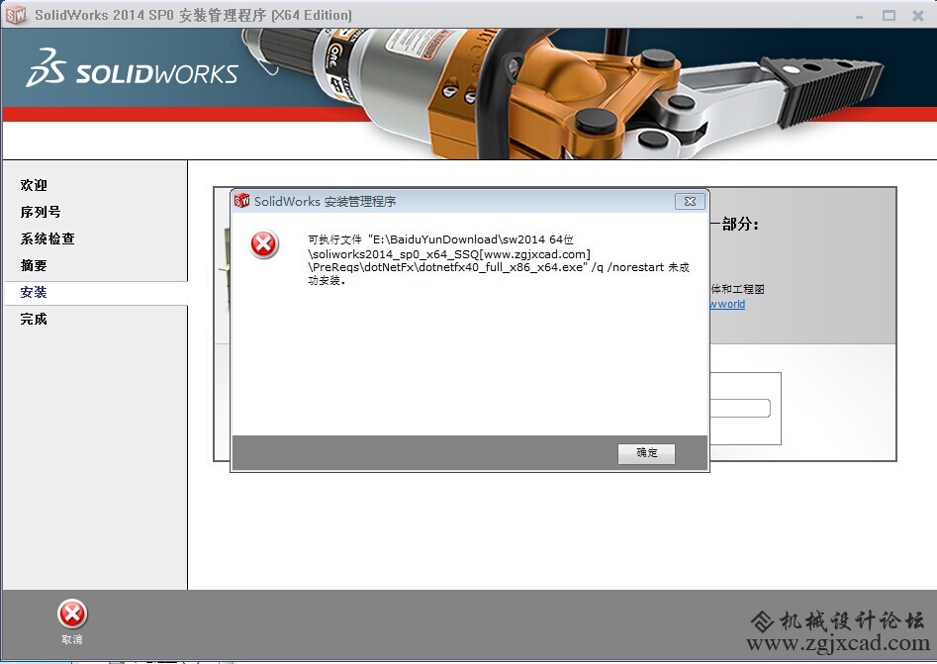Jump to the 完成 step in sidebar
The image size is (937, 664).
[x=34, y=320]
